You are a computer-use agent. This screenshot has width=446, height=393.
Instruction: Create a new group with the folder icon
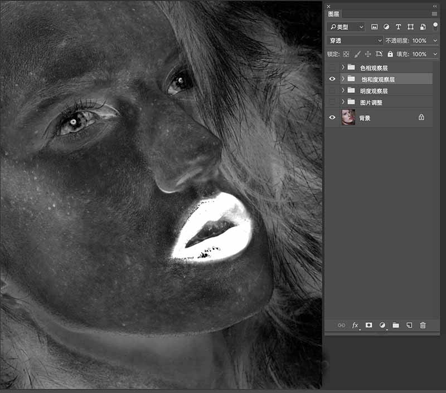click(396, 325)
